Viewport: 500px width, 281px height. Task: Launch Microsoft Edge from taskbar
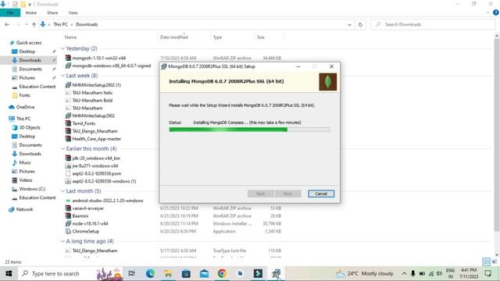click(150, 273)
